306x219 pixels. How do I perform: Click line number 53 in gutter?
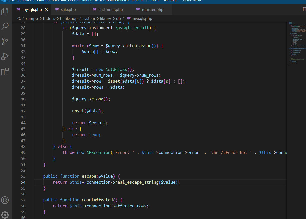(23, 176)
